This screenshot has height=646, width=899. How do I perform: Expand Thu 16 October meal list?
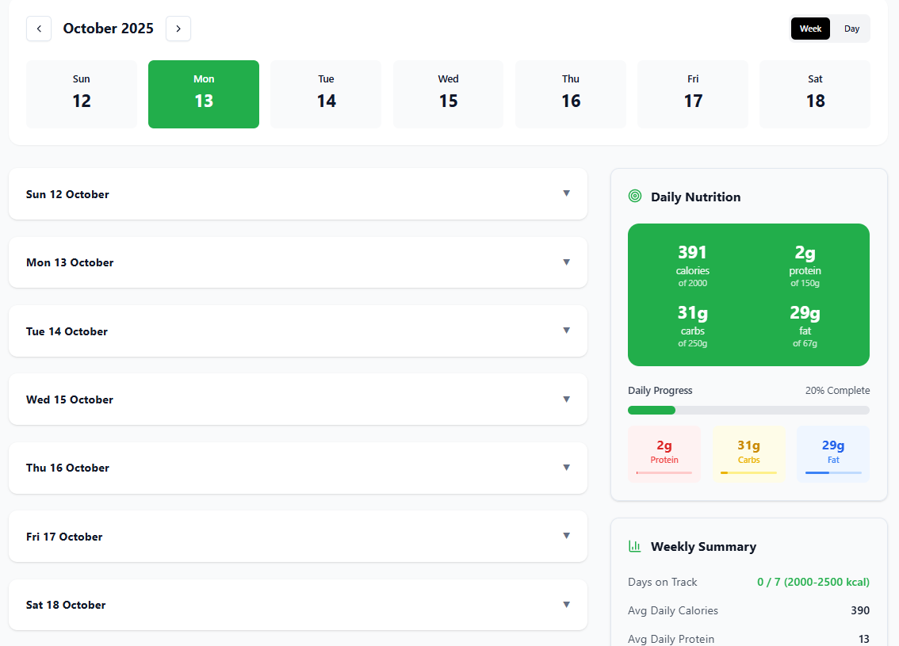point(566,468)
